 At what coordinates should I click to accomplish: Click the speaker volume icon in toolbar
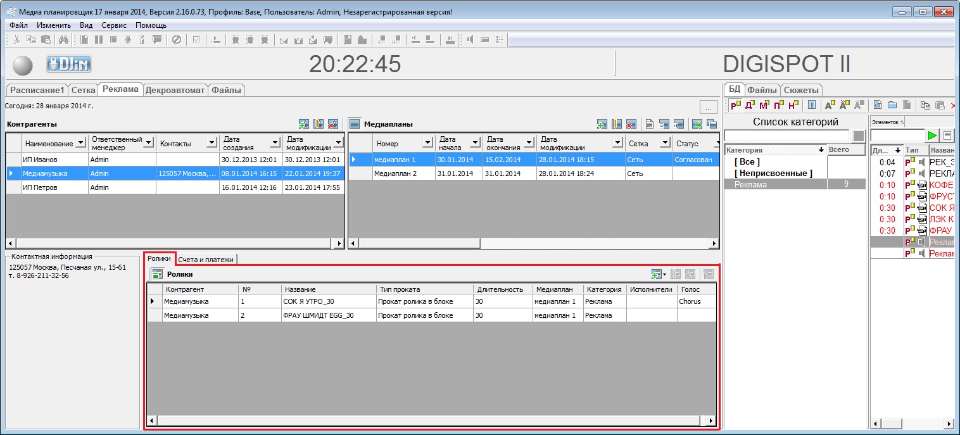click(x=470, y=39)
